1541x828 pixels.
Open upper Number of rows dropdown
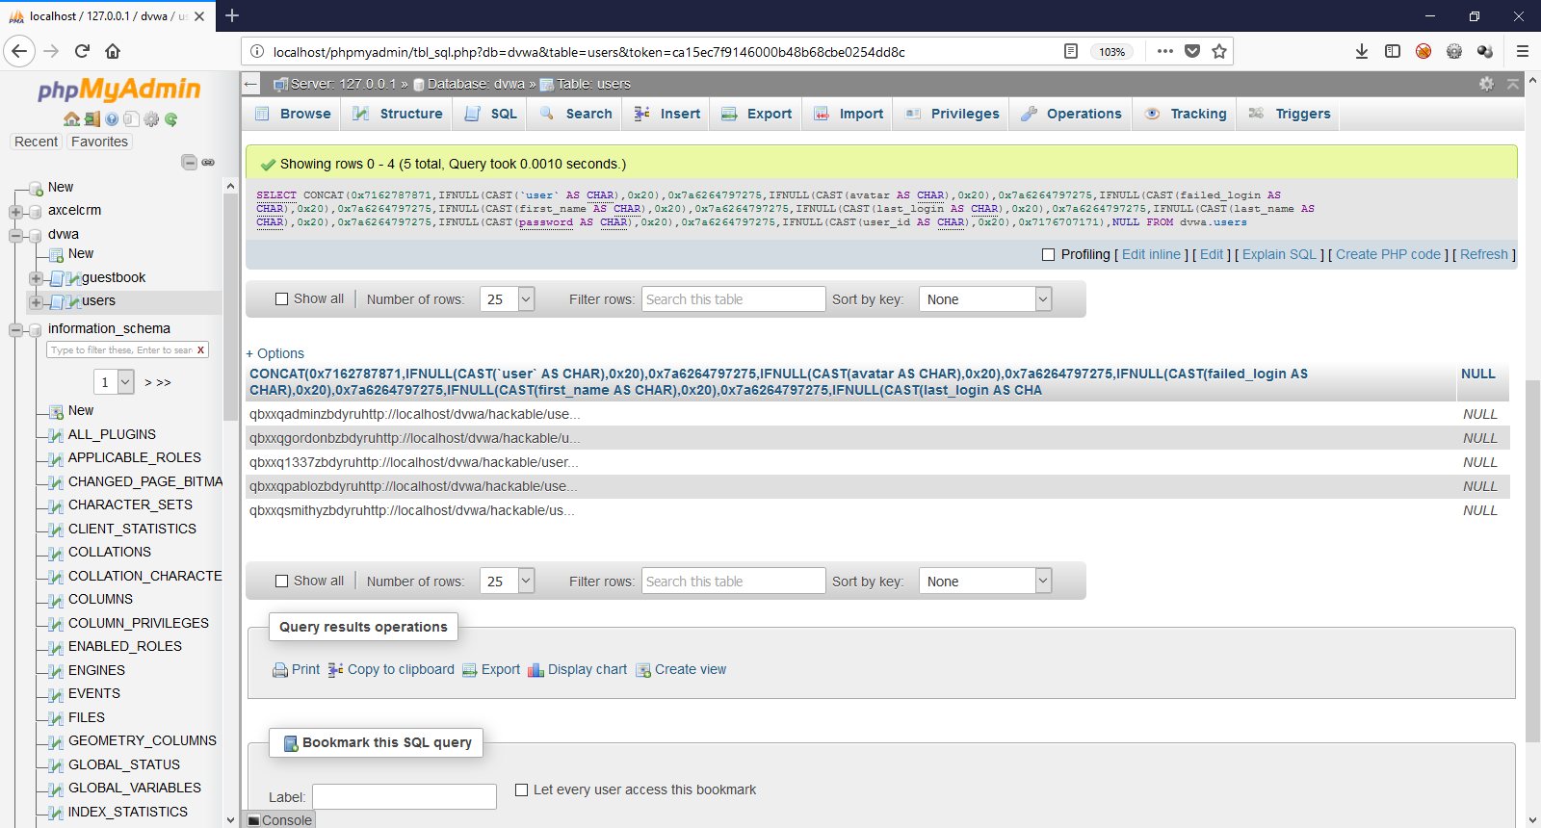pos(507,299)
